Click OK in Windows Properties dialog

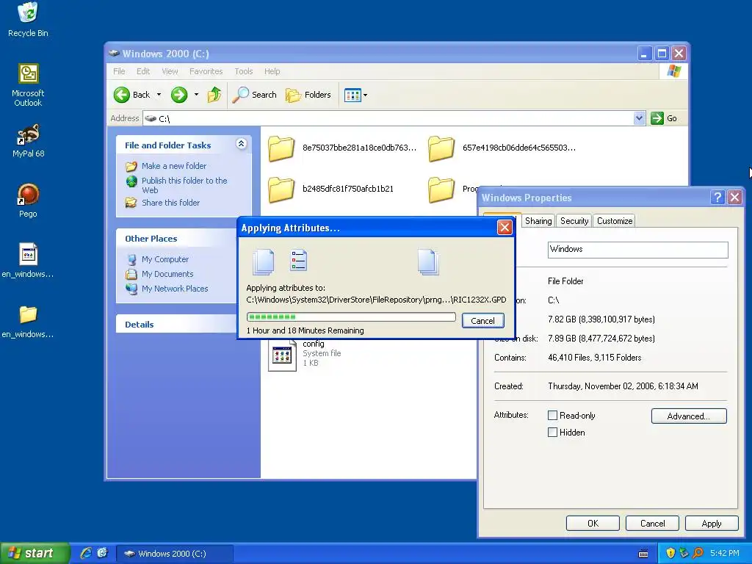(x=593, y=524)
